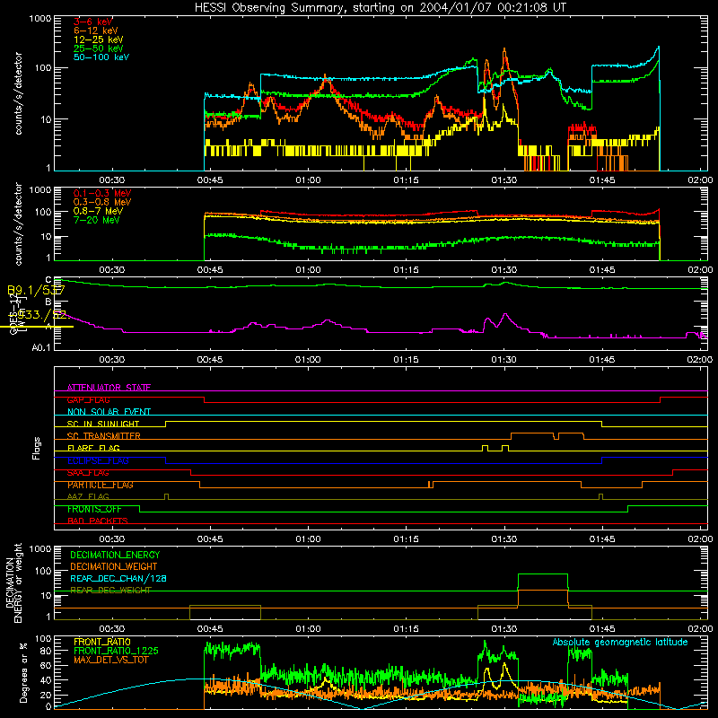
Task: Click the NON_SOLAR_EVENT flag label
Action: click(x=109, y=412)
